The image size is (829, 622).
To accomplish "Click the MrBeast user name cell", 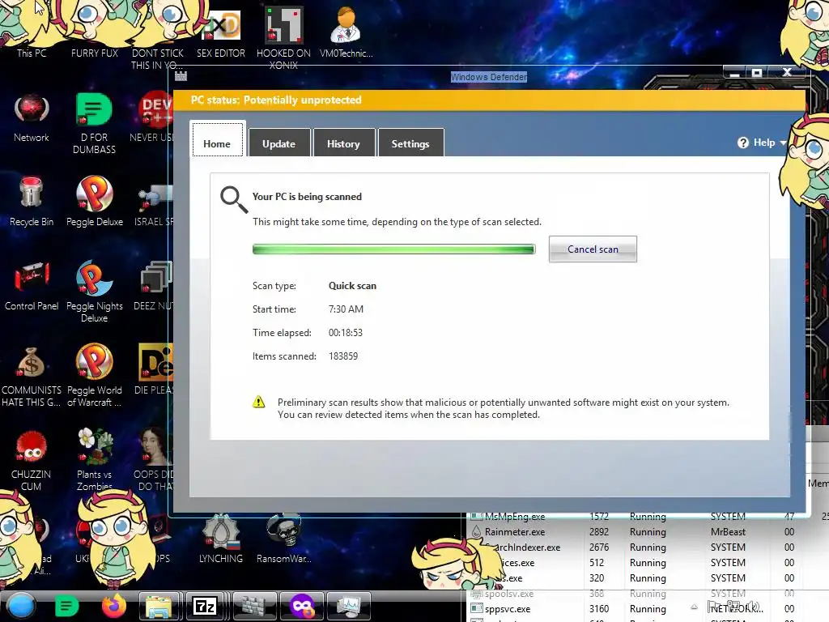I will [728, 531].
